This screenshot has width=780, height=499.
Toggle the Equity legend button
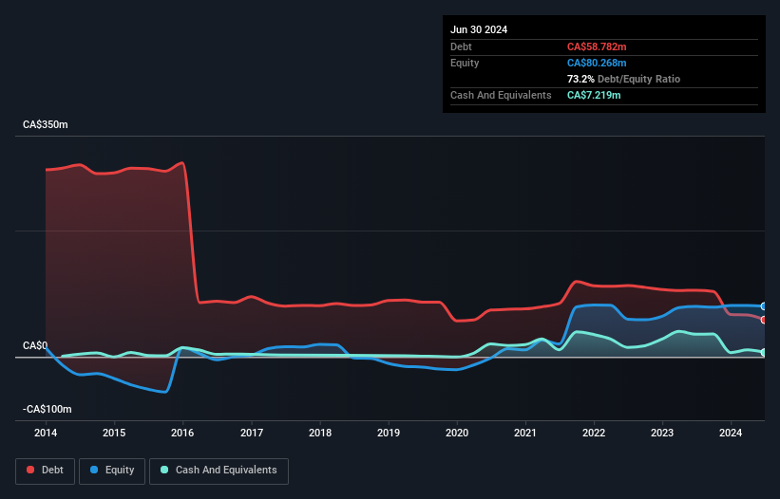(x=112, y=471)
